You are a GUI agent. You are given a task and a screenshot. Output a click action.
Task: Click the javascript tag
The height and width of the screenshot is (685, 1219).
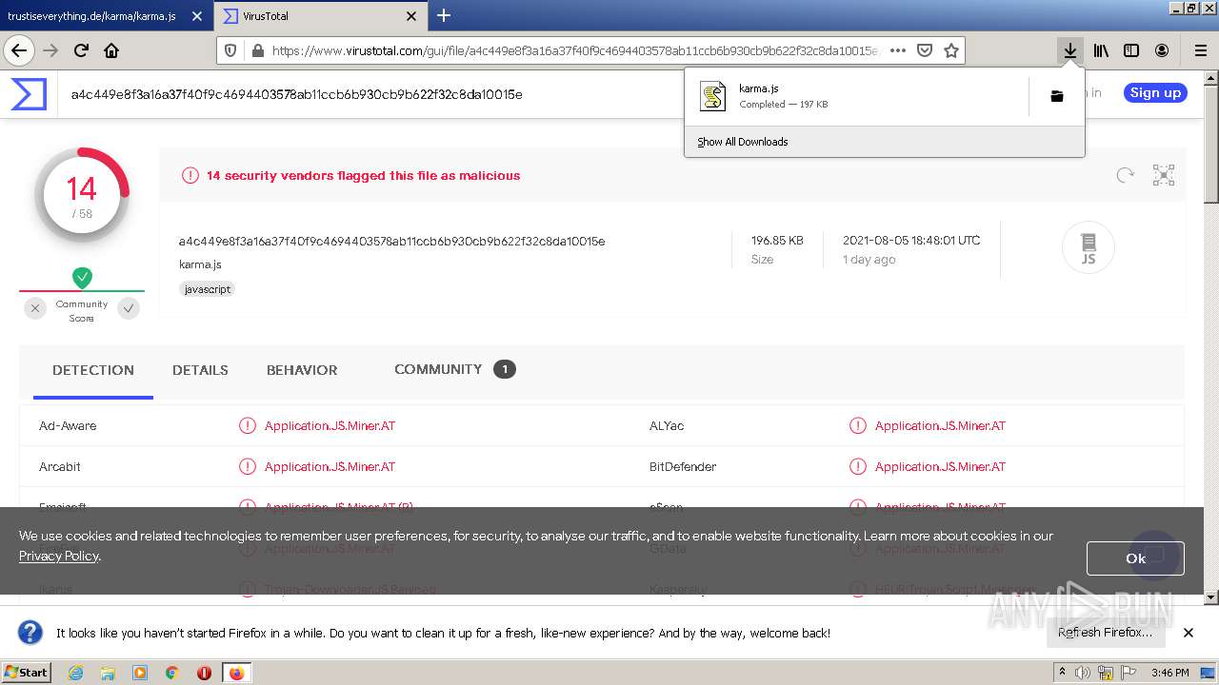click(x=207, y=289)
